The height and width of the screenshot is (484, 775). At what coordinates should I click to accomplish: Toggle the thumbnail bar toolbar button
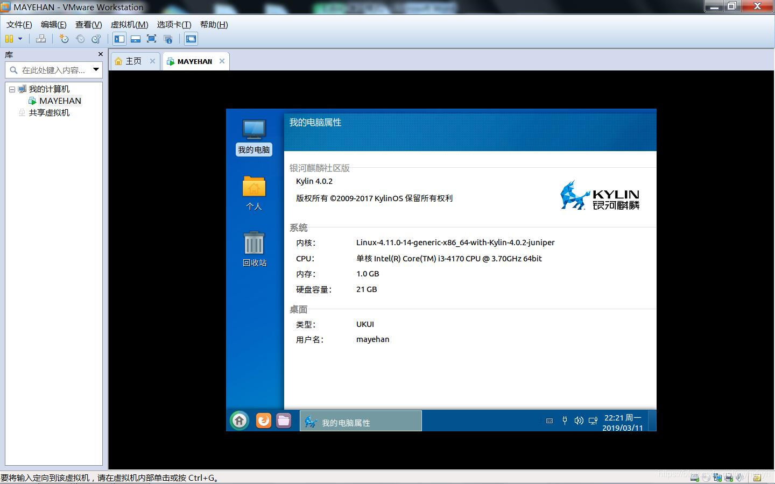136,39
